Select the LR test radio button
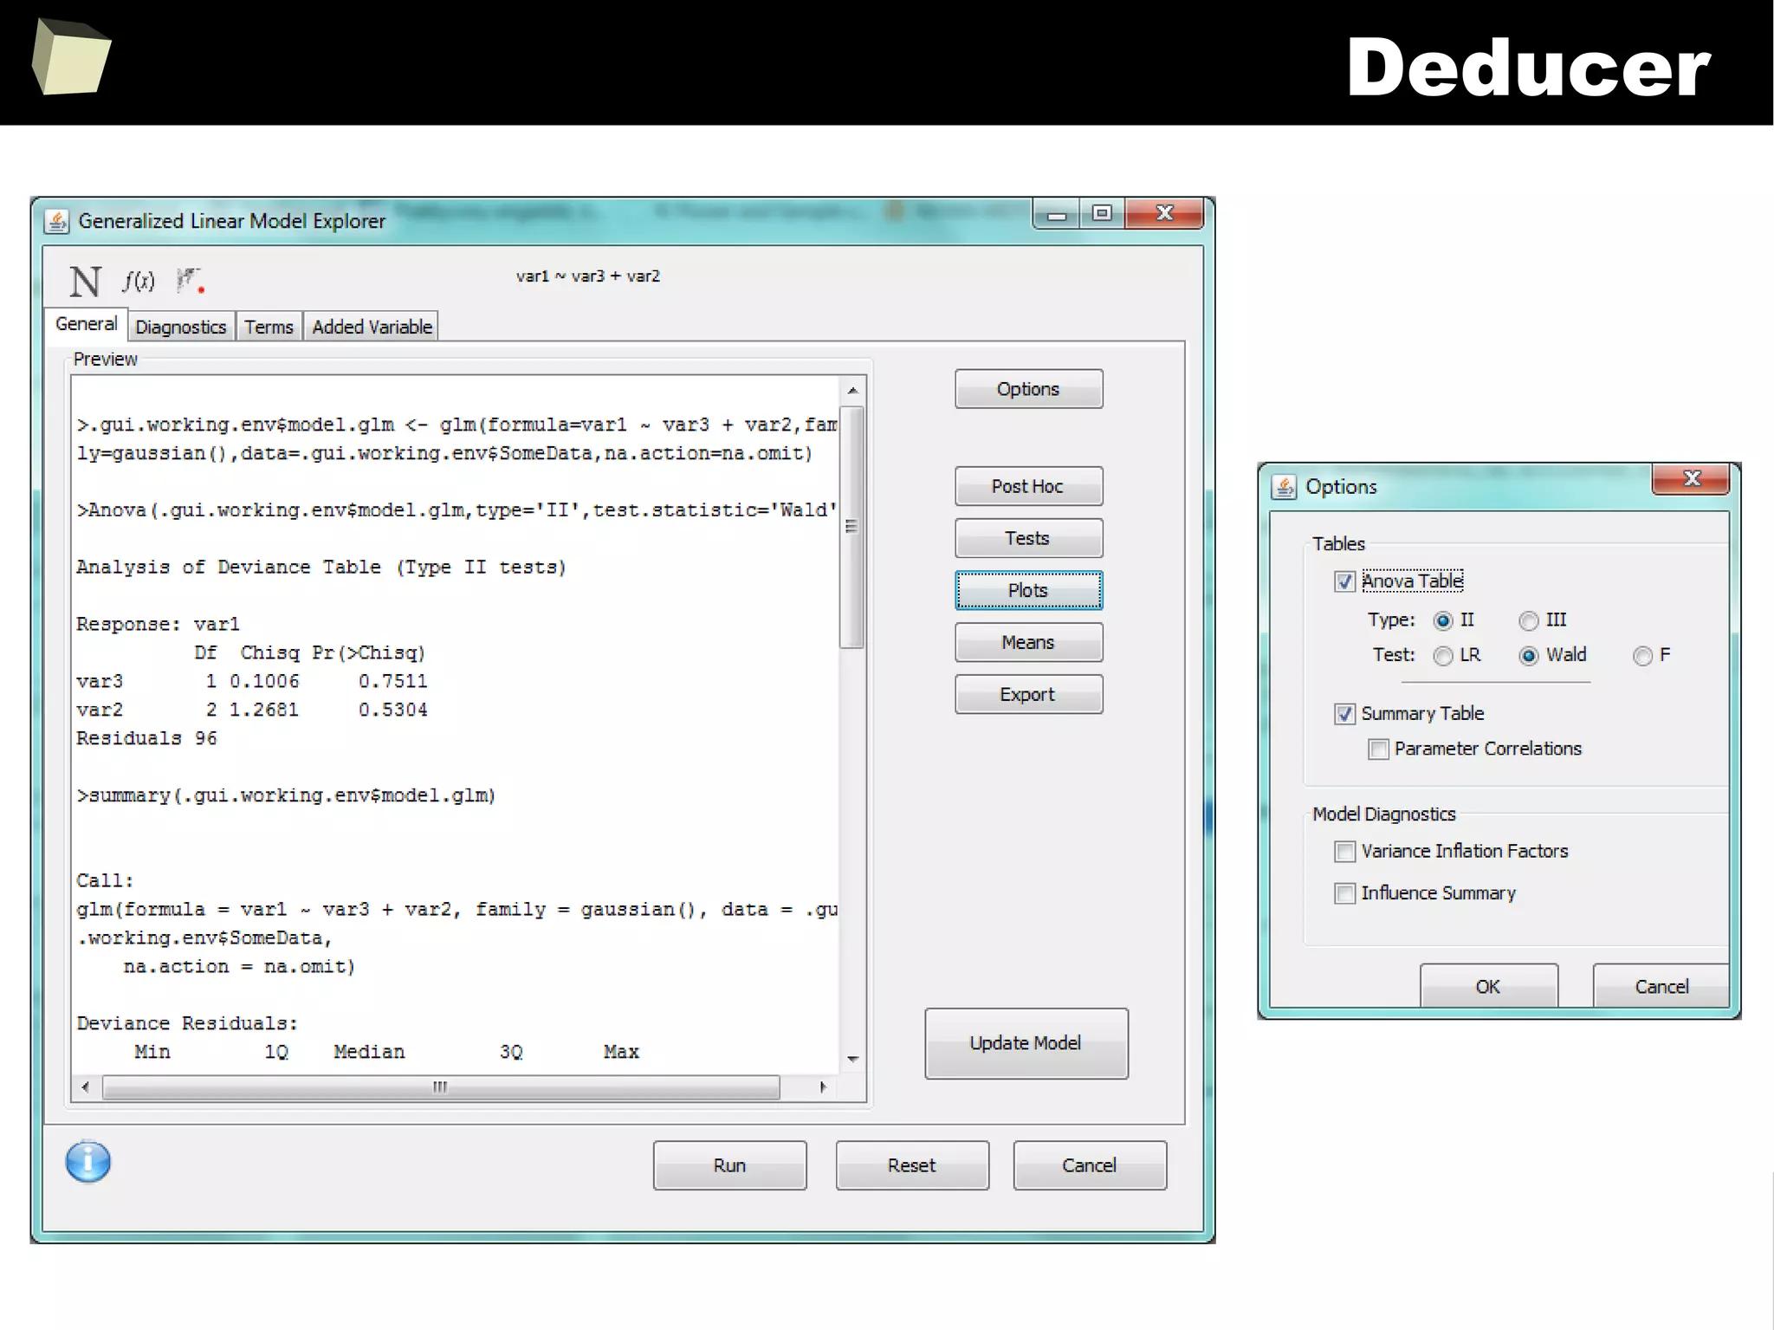1774x1330 pixels. (1442, 656)
